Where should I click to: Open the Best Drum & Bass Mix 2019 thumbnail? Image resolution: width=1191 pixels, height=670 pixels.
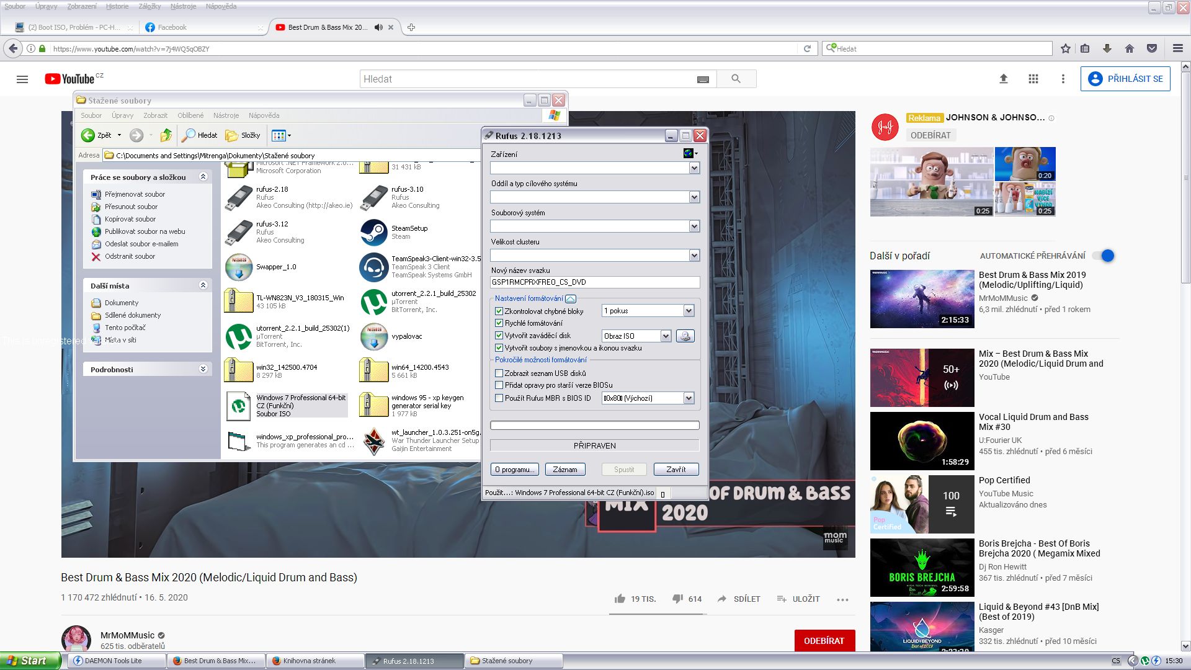tap(922, 299)
